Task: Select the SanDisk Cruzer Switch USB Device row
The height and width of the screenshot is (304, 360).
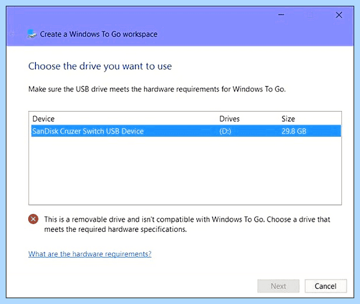Action: coord(186,131)
